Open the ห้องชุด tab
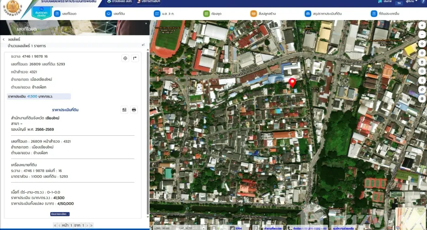427x230 pixels. click(x=213, y=14)
